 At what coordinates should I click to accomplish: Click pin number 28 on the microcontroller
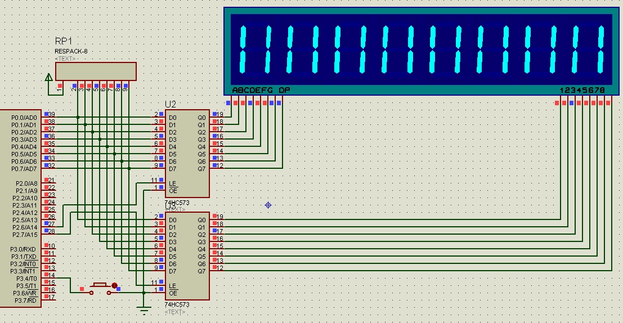52,231
